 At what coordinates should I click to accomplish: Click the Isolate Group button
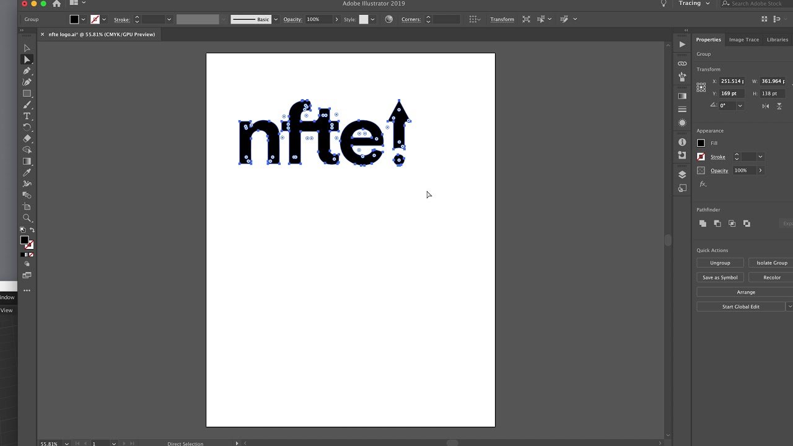click(x=771, y=263)
